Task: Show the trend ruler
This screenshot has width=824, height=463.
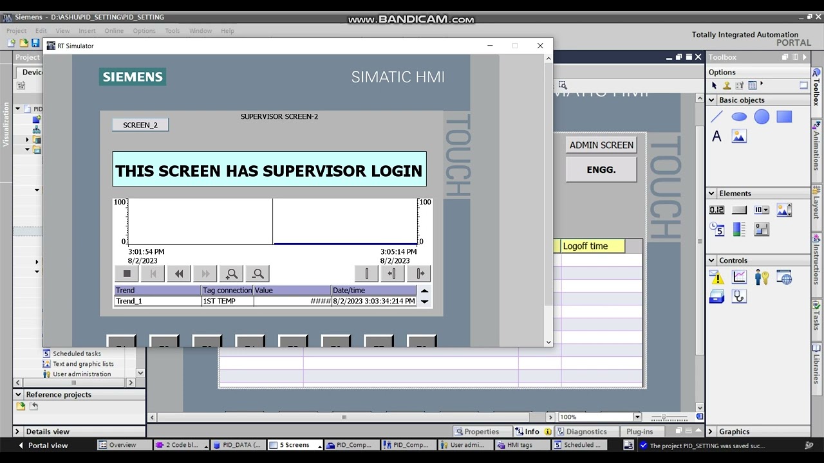Action: click(x=366, y=274)
